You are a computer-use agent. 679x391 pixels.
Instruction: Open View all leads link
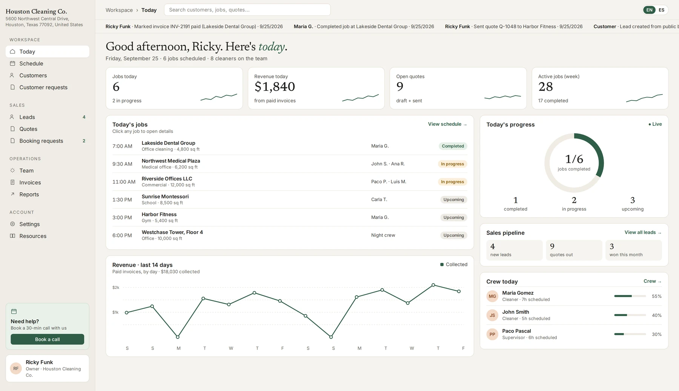coord(643,232)
